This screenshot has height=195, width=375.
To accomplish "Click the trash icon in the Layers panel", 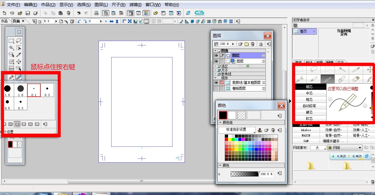I will pyautogui.click(x=253, y=44).
